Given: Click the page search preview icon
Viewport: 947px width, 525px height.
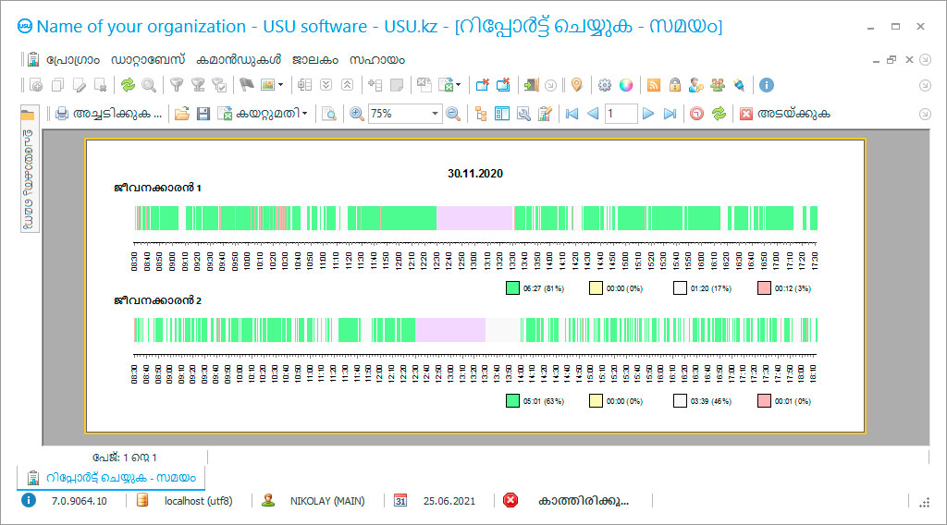Looking at the screenshot, I should tap(329, 114).
